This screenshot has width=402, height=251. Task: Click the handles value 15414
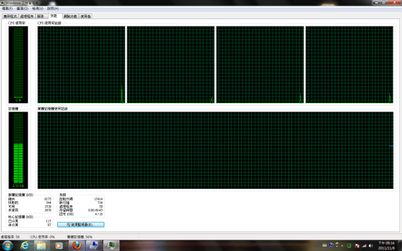pyautogui.click(x=98, y=199)
